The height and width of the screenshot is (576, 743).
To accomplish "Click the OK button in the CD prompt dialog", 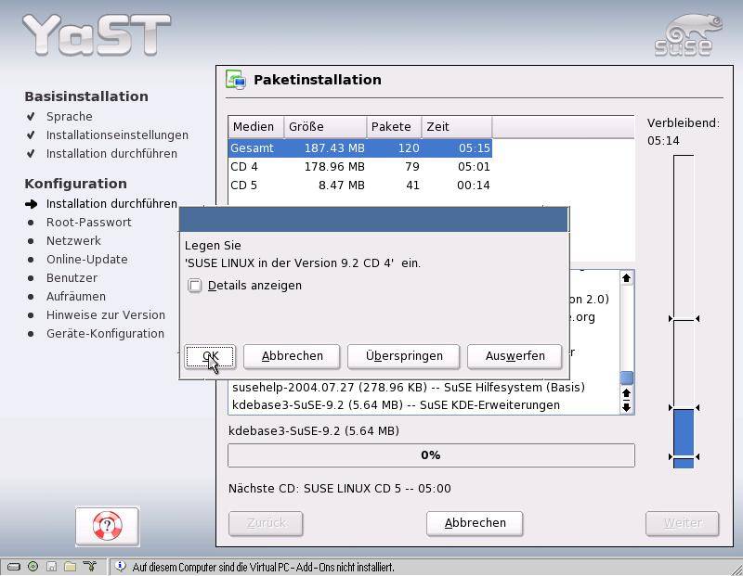I will coord(210,356).
